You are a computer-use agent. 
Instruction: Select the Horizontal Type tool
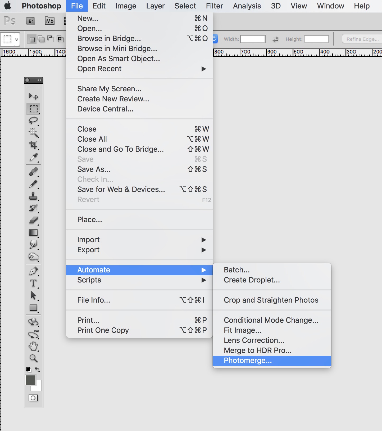click(x=33, y=283)
